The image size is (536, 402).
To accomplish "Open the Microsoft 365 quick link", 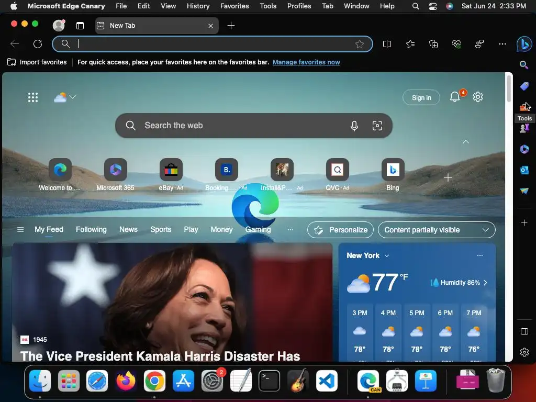I will click(115, 174).
